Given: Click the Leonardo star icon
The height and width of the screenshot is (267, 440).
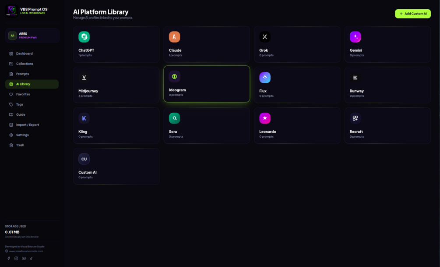Looking at the screenshot, I should tap(264, 118).
